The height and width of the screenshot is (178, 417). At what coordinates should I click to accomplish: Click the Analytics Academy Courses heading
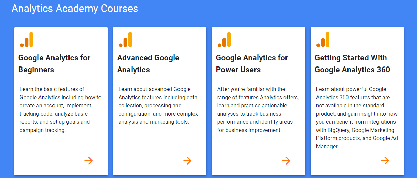(x=75, y=9)
